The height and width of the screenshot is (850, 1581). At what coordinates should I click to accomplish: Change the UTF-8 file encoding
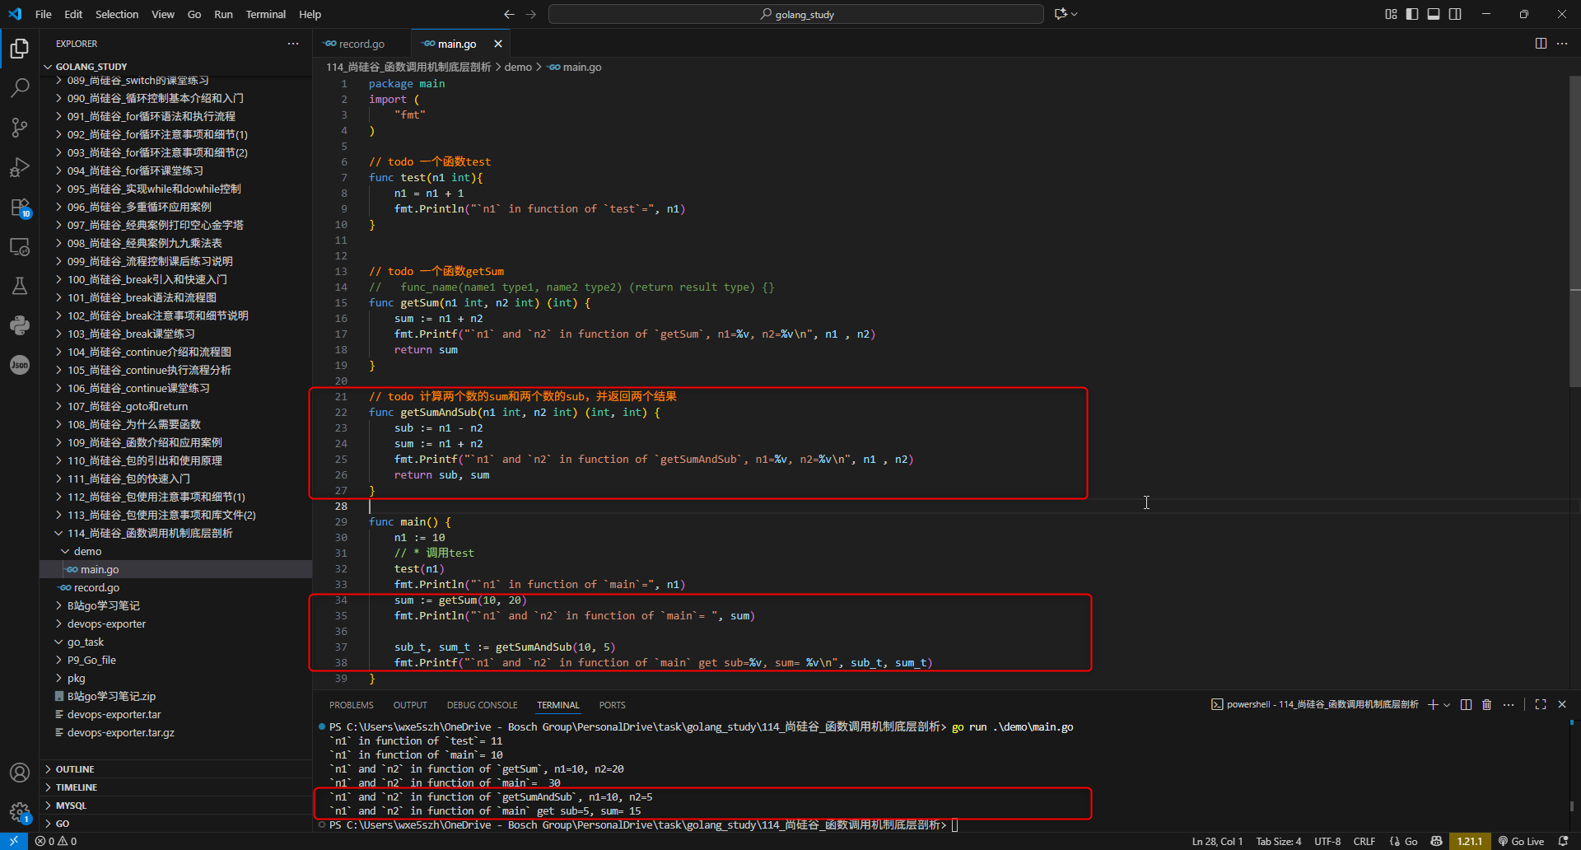1327,841
